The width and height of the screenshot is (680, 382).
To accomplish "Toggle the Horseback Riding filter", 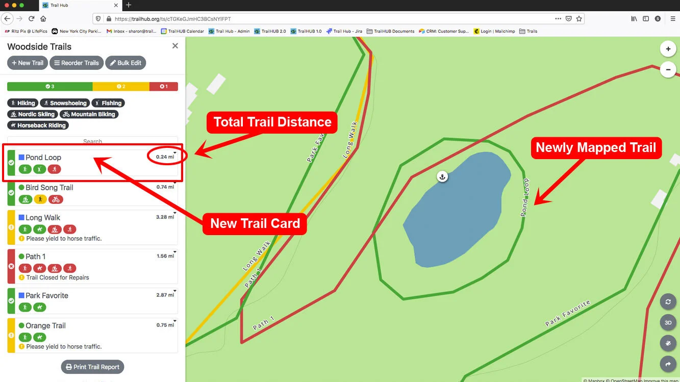I will [x=38, y=125].
